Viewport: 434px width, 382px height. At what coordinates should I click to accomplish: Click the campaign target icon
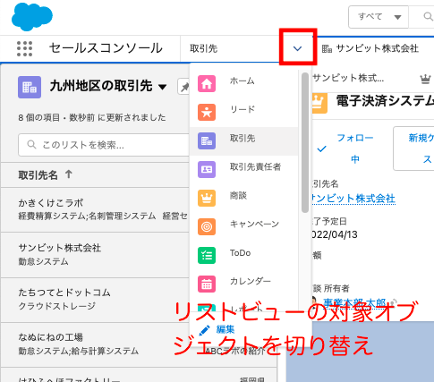207,226
